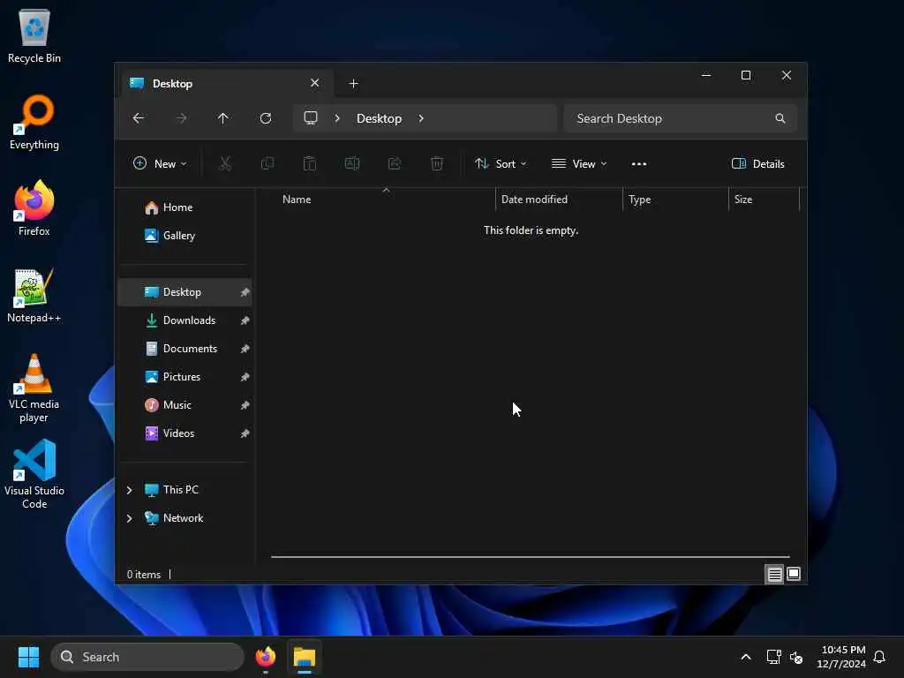Click the Delete trash icon

437,163
